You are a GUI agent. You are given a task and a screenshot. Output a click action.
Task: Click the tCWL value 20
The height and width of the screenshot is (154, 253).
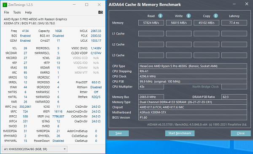[x=58, y=58]
